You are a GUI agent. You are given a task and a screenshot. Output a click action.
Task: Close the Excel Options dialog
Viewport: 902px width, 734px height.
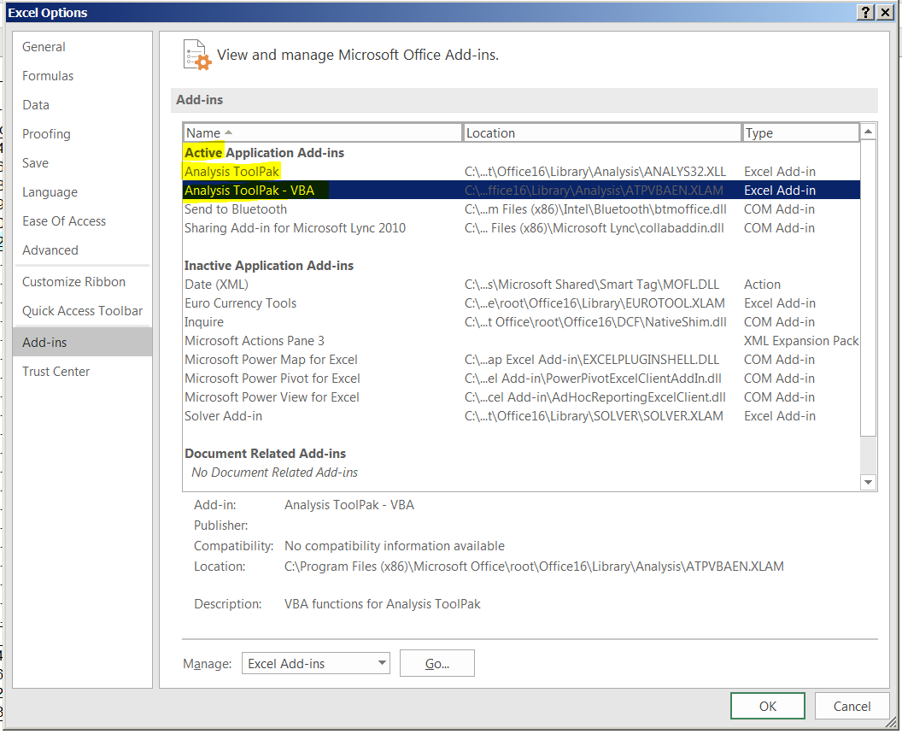pyautogui.click(x=885, y=12)
